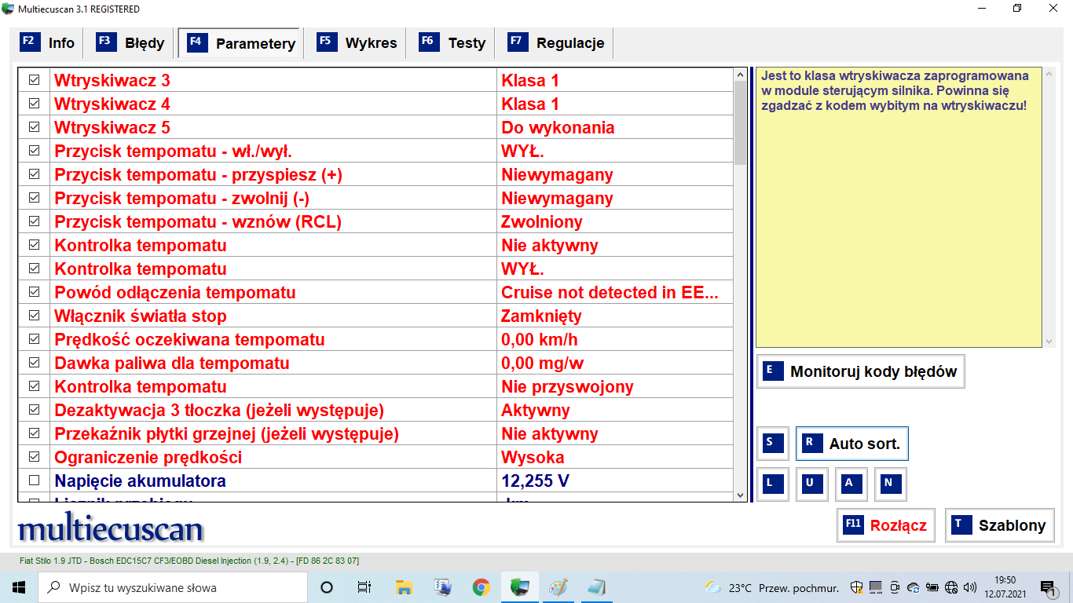1073x603 pixels.
Task: Select the Wtryskiwacz 5 parameter row
Action: click(375, 127)
